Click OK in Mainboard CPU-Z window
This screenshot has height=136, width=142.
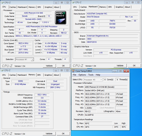(134, 66)
